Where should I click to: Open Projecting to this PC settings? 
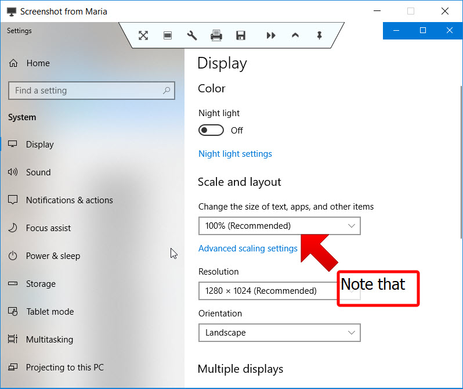tap(64, 367)
